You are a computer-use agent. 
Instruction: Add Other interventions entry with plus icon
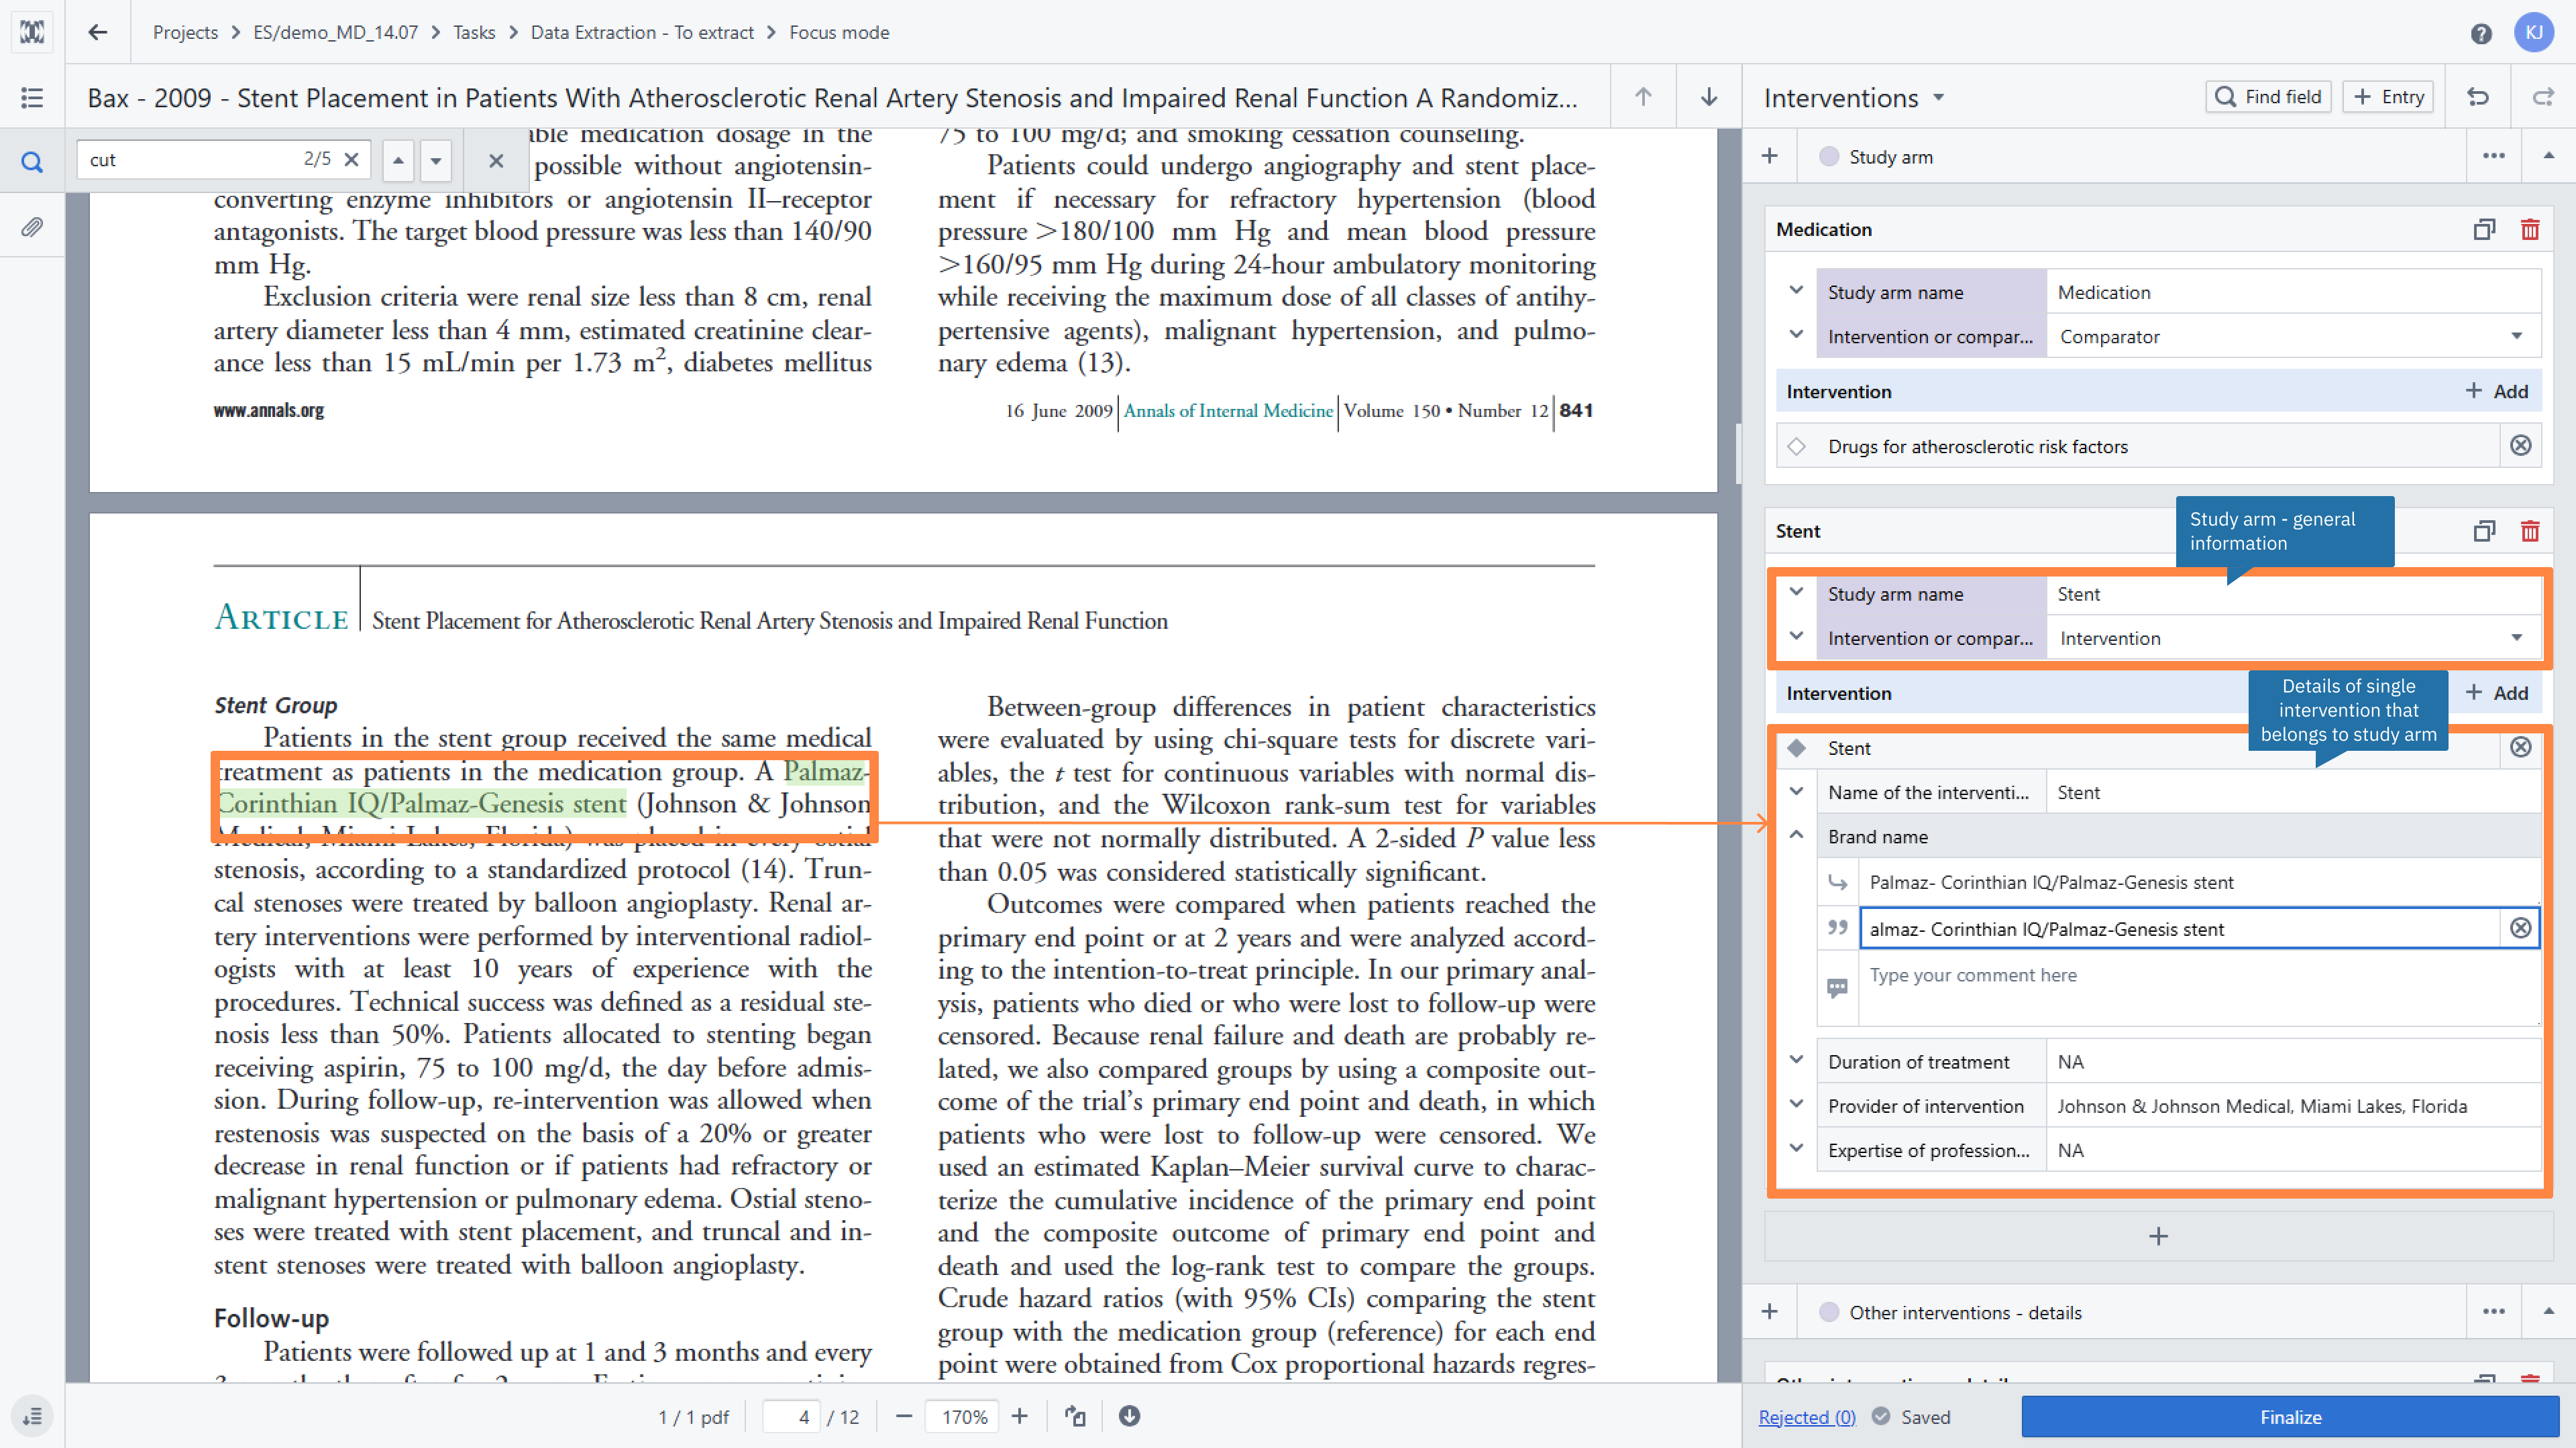click(1770, 1312)
